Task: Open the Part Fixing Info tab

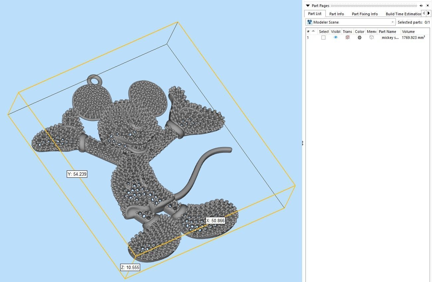Action: coord(365,14)
